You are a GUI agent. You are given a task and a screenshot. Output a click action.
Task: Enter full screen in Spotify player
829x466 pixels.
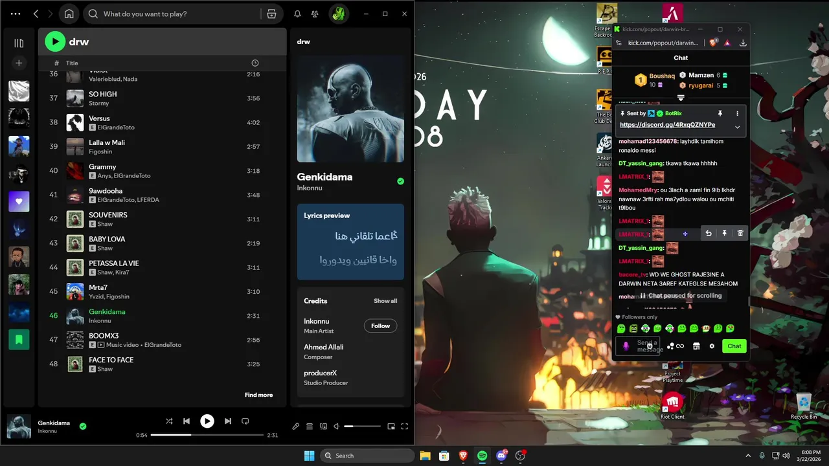coord(405,426)
